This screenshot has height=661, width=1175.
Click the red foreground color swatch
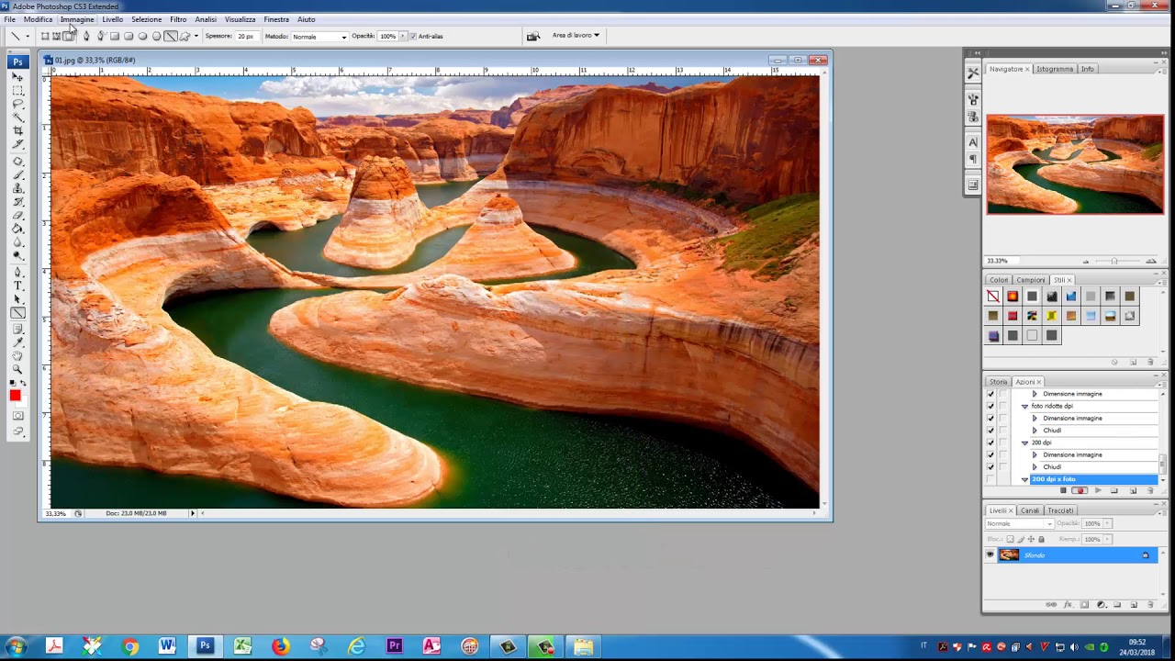(x=15, y=397)
